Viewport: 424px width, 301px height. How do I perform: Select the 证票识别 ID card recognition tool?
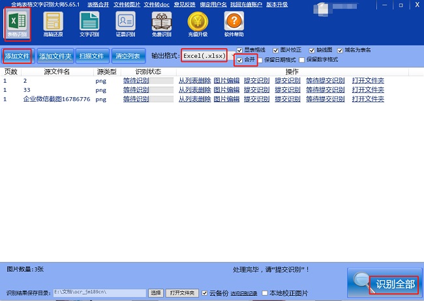[x=125, y=24]
